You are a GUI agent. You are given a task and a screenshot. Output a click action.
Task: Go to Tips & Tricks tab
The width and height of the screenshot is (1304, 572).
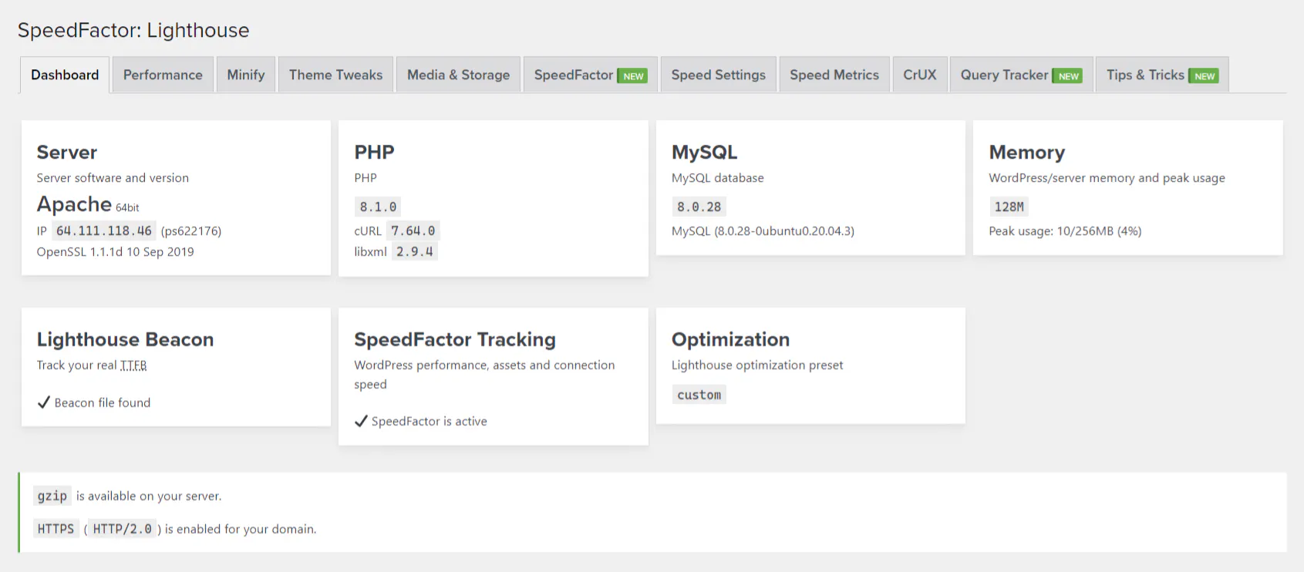pos(1162,75)
